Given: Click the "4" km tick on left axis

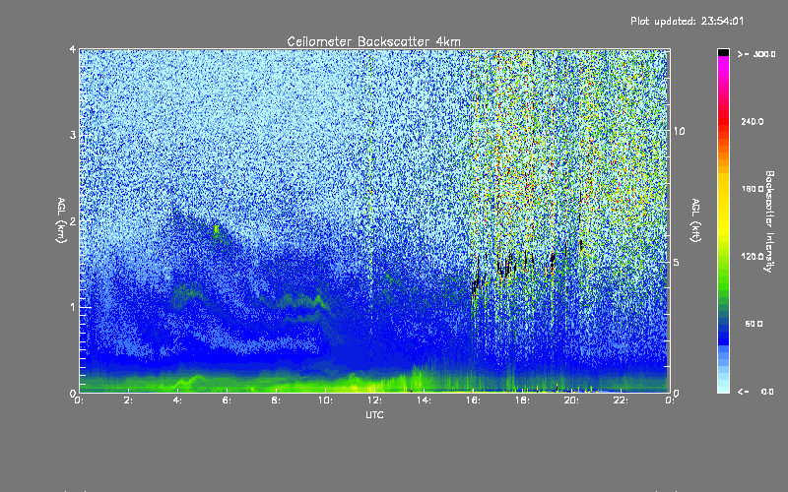Looking at the screenshot, I should pos(73,49).
